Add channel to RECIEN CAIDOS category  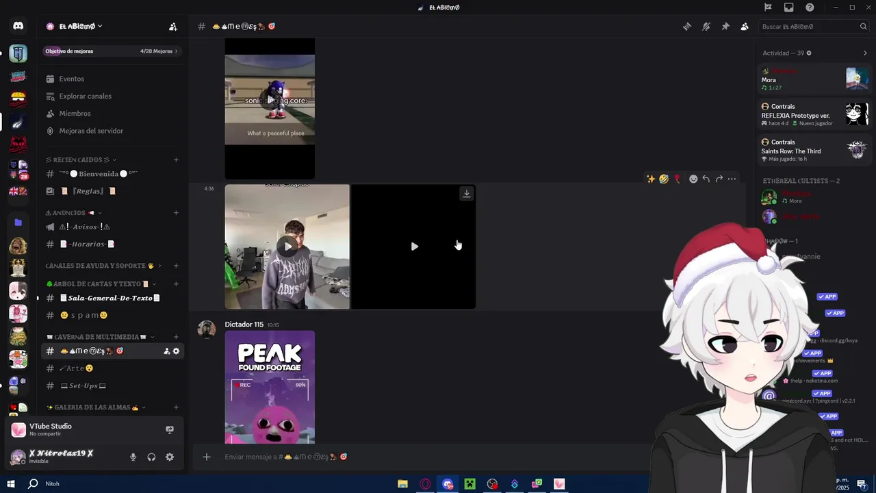tap(176, 160)
